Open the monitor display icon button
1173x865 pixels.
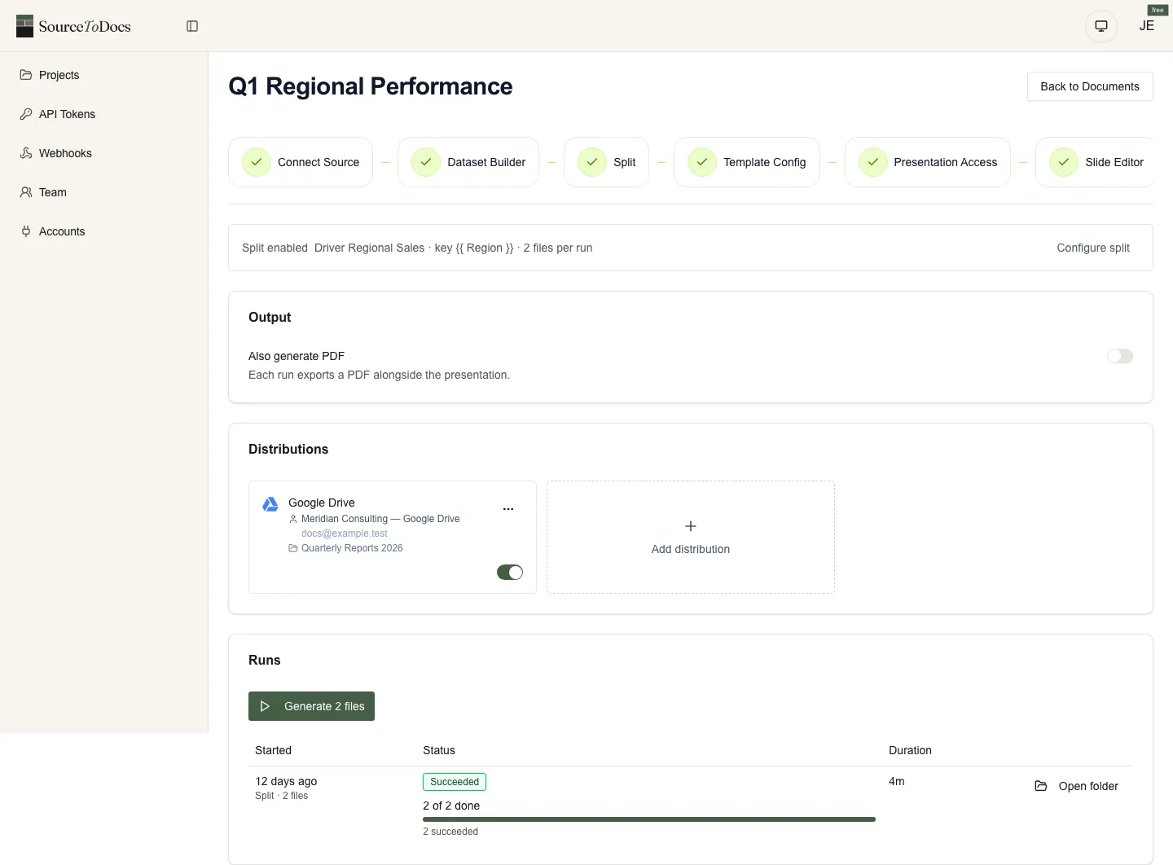pyautogui.click(x=1101, y=26)
